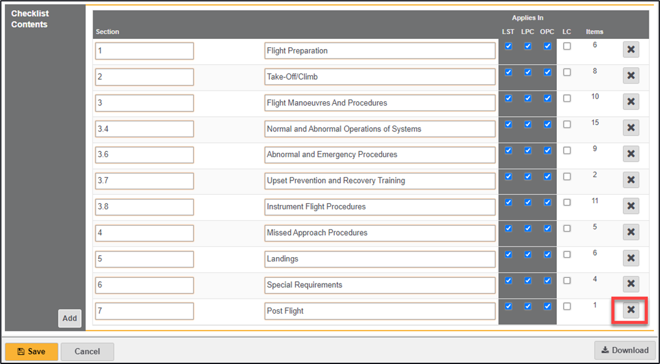660x364 pixels.
Task: Edit the Flight Manoeuvres And Procedures name field
Action: 380,102
